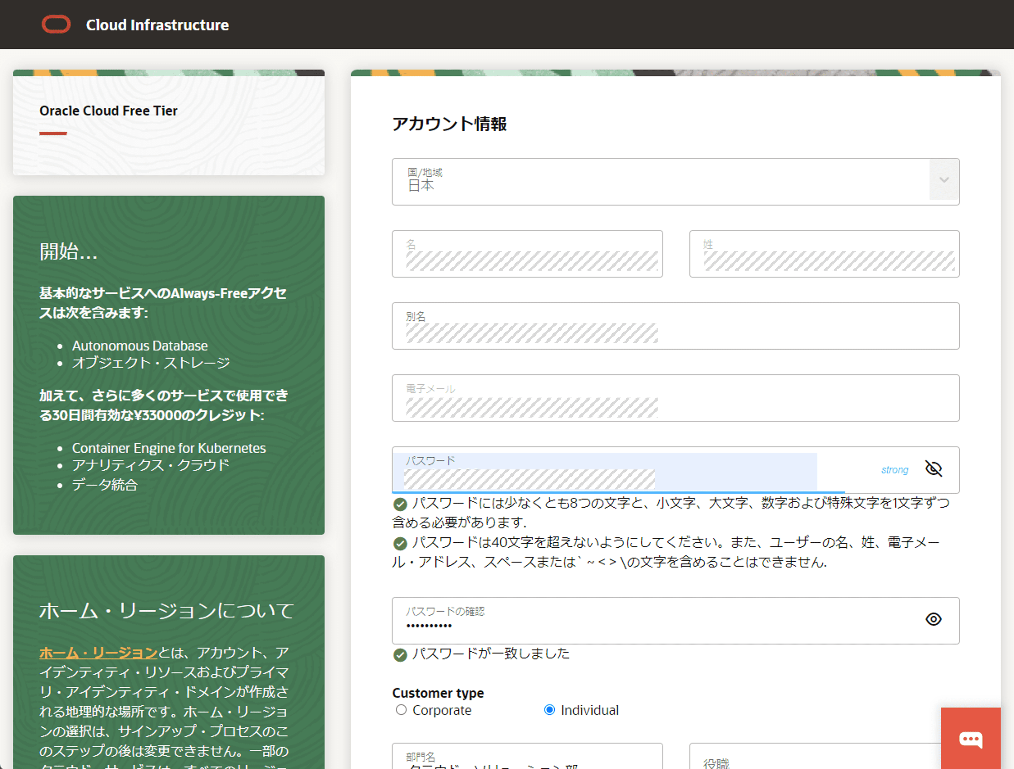Click the Customer type label
Image resolution: width=1014 pixels, height=769 pixels.
point(438,693)
